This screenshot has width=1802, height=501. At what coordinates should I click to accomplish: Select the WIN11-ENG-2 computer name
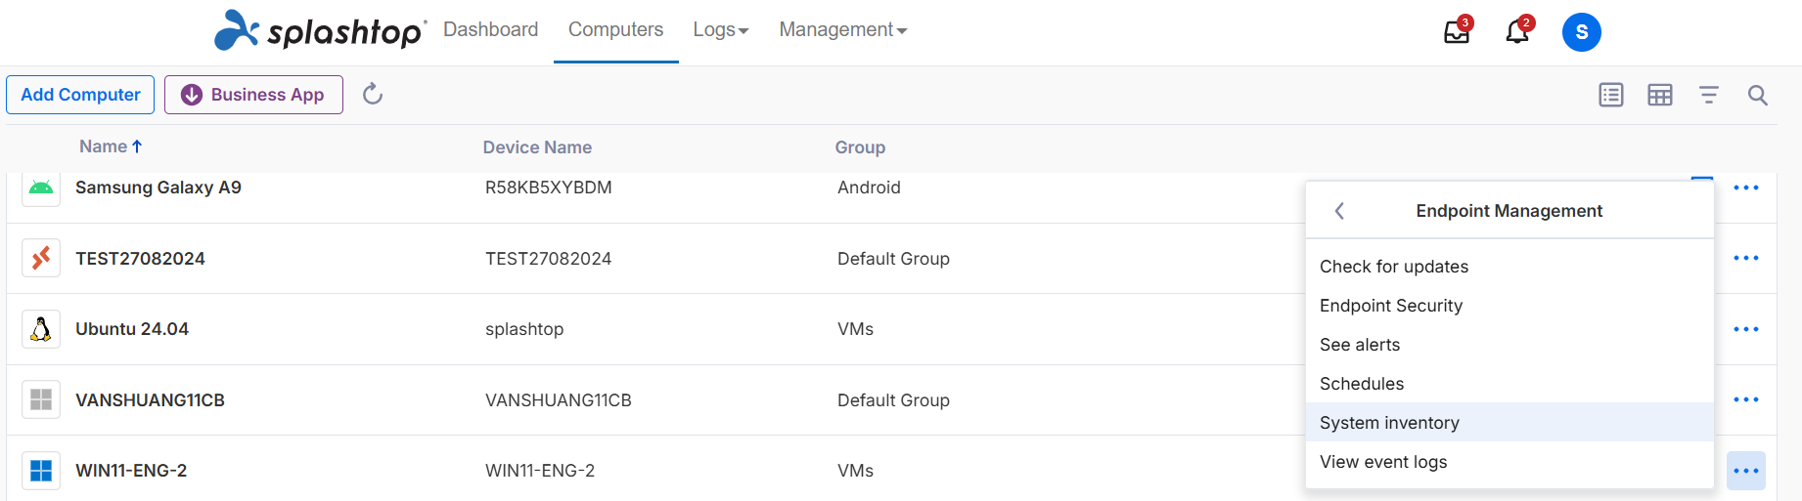[x=131, y=471]
